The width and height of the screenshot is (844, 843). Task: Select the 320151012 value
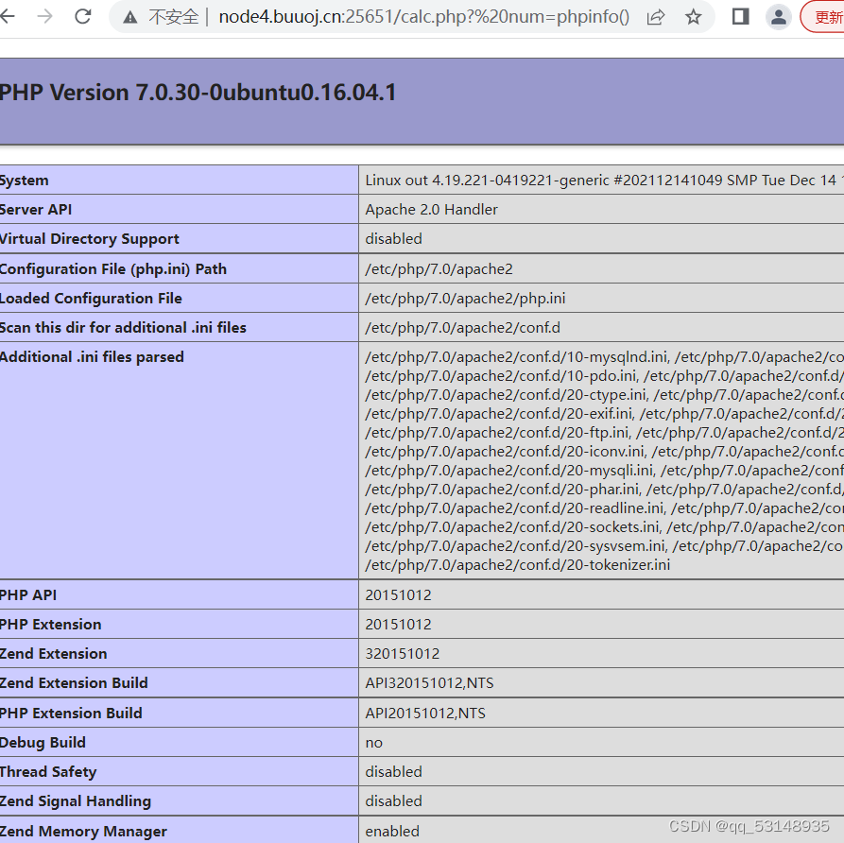click(x=402, y=653)
